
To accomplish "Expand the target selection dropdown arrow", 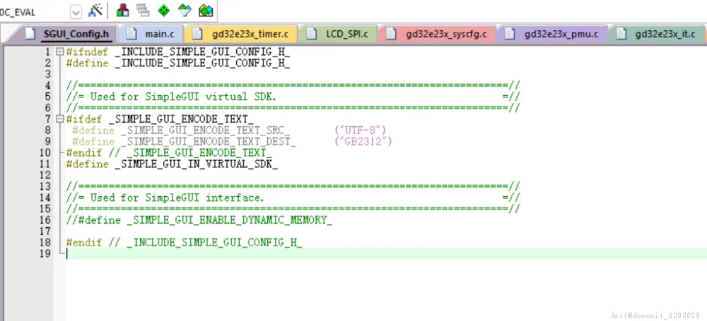I will tap(76, 12).
